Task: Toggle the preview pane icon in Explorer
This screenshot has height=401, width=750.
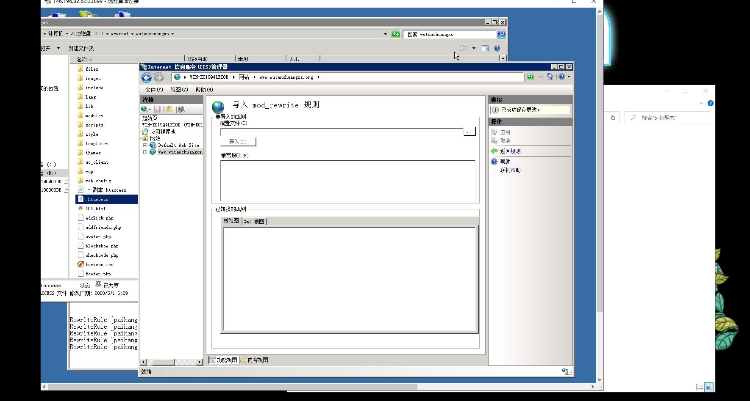Action: [485, 48]
